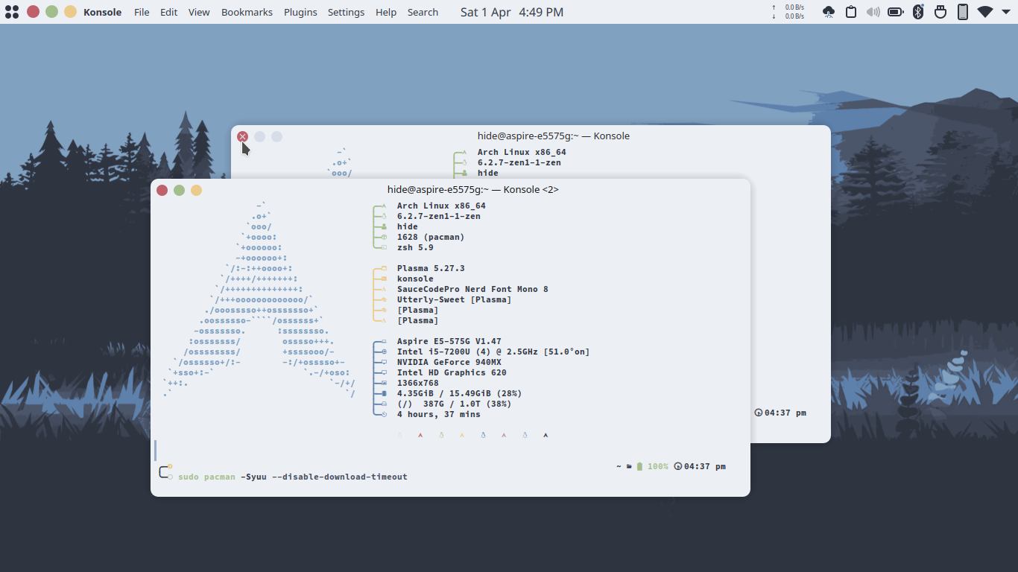Click 'Arch Linux x86_64' in Konsole <2>
This screenshot has width=1018, height=572.
[x=441, y=206]
